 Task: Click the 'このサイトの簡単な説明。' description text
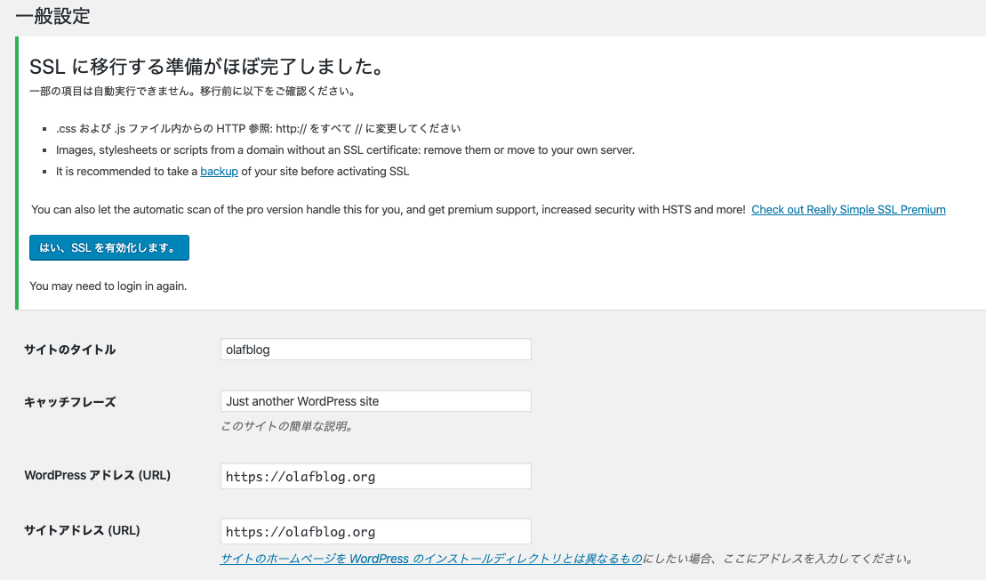[x=288, y=426]
